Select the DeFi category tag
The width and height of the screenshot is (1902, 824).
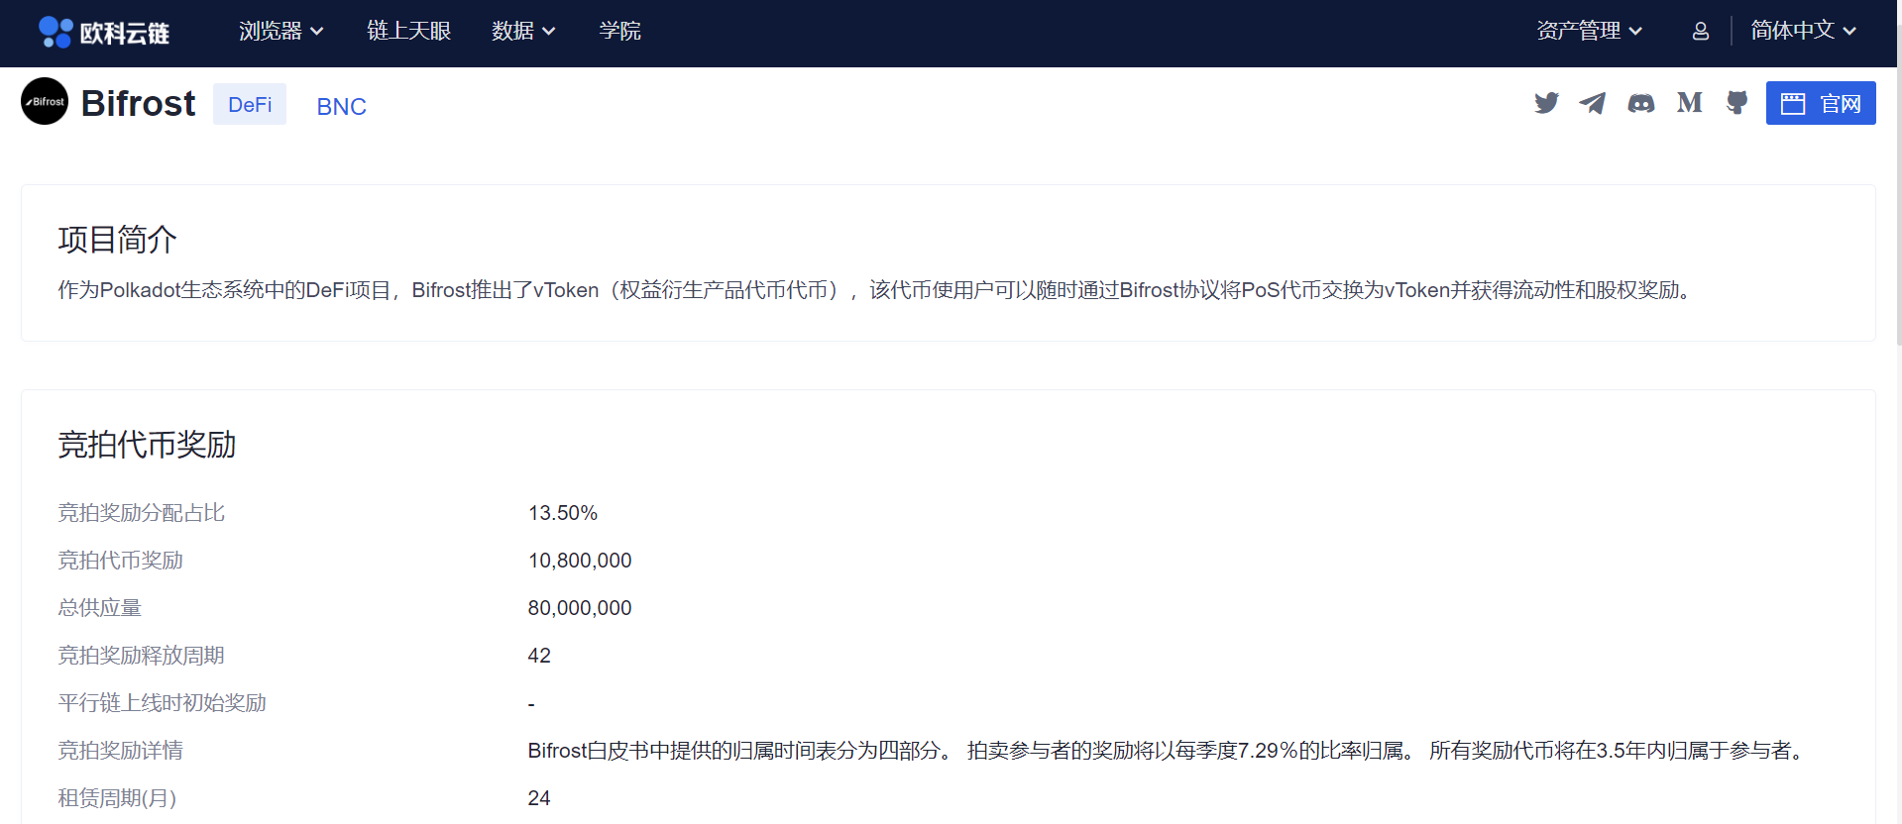pos(250,105)
